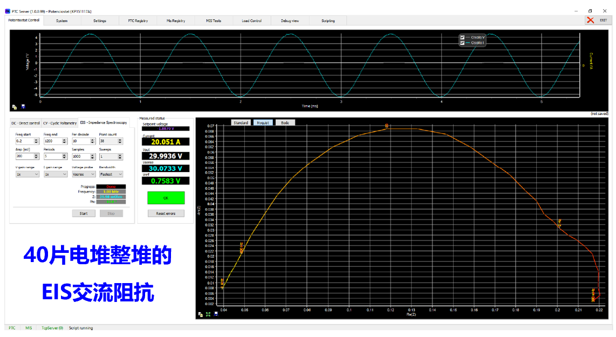Click the Reset errors button
Image resolution: width=616 pixels, height=337 pixels.
point(166,214)
